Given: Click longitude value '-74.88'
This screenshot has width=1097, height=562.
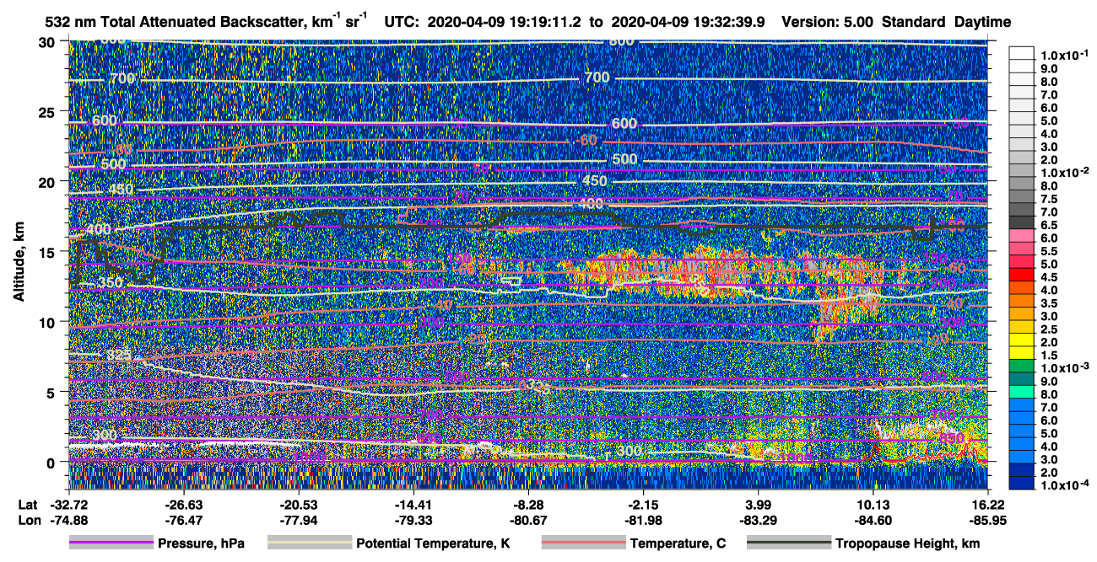Looking at the screenshot, I should [x=69, y=521].
